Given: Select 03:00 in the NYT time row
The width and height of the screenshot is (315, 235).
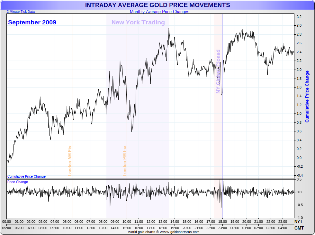Looking at the screenshot, I should pos(43,222).
